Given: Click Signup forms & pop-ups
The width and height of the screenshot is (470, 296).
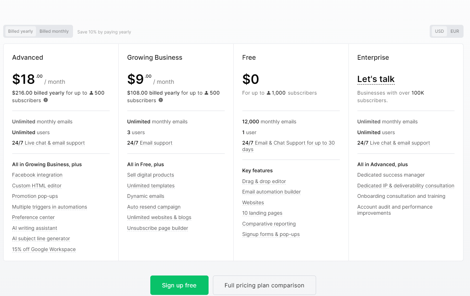Looking at the screenshot, I should point(271,234).
